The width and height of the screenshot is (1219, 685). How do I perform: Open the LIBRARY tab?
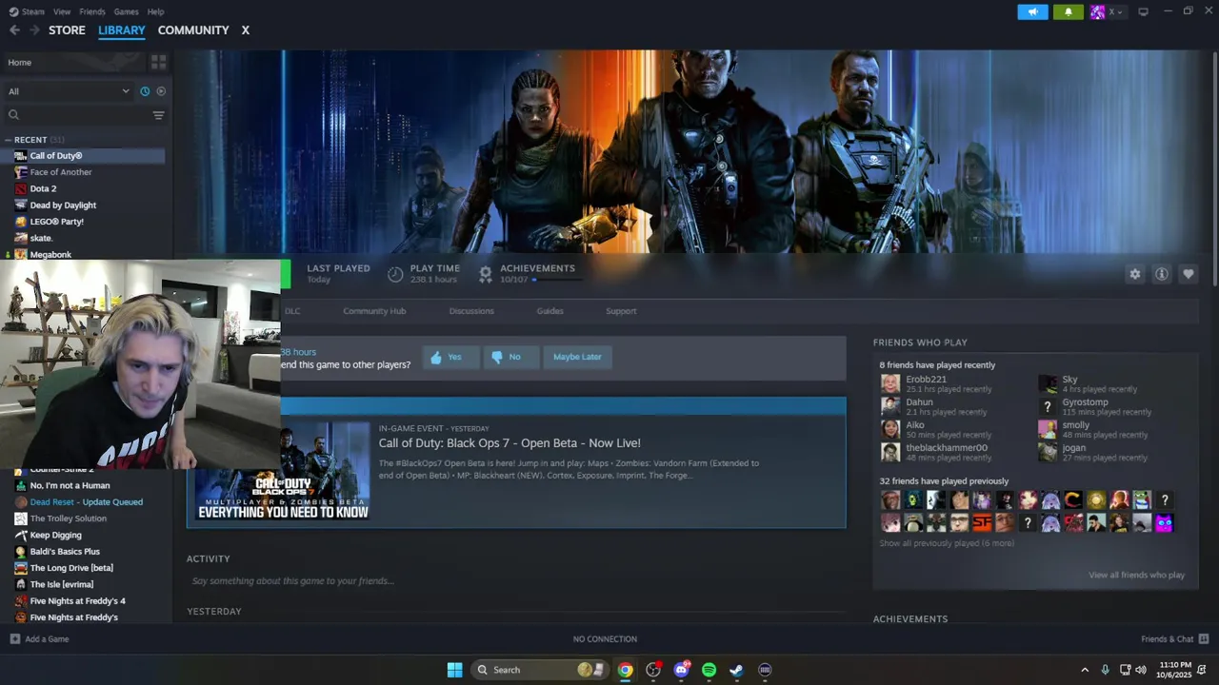pos(122,30)
